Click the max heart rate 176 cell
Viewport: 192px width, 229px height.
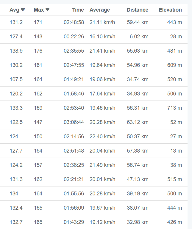point(38,51)
